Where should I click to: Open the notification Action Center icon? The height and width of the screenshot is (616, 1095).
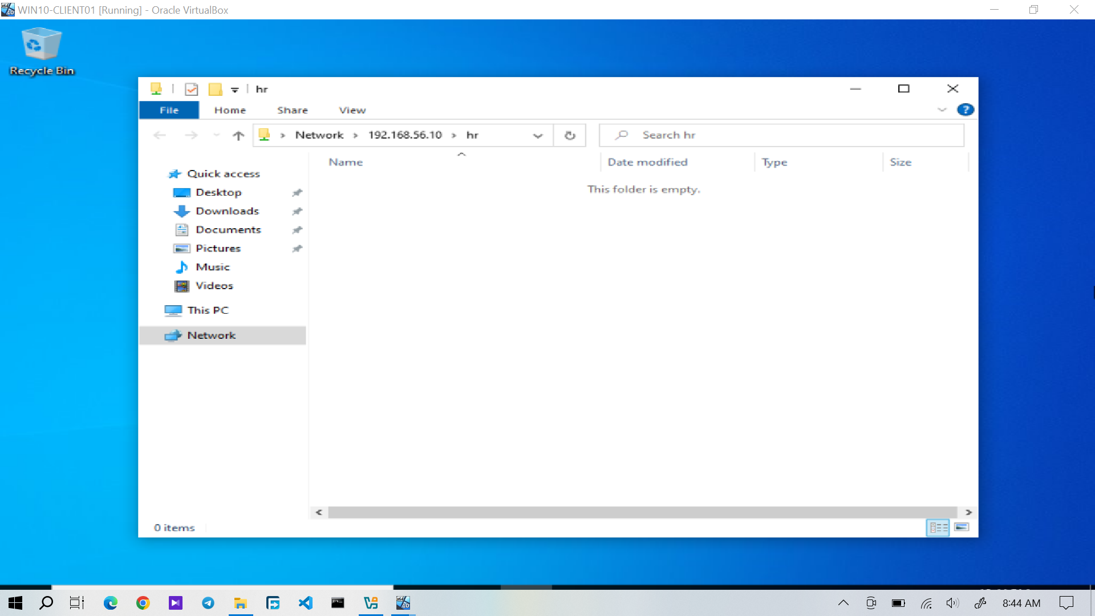(x=1066, y=603)
